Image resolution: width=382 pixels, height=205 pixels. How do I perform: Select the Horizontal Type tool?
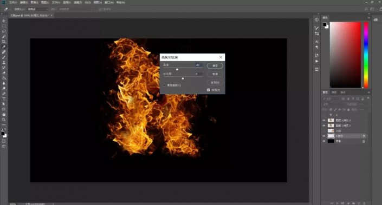(4, 99)
